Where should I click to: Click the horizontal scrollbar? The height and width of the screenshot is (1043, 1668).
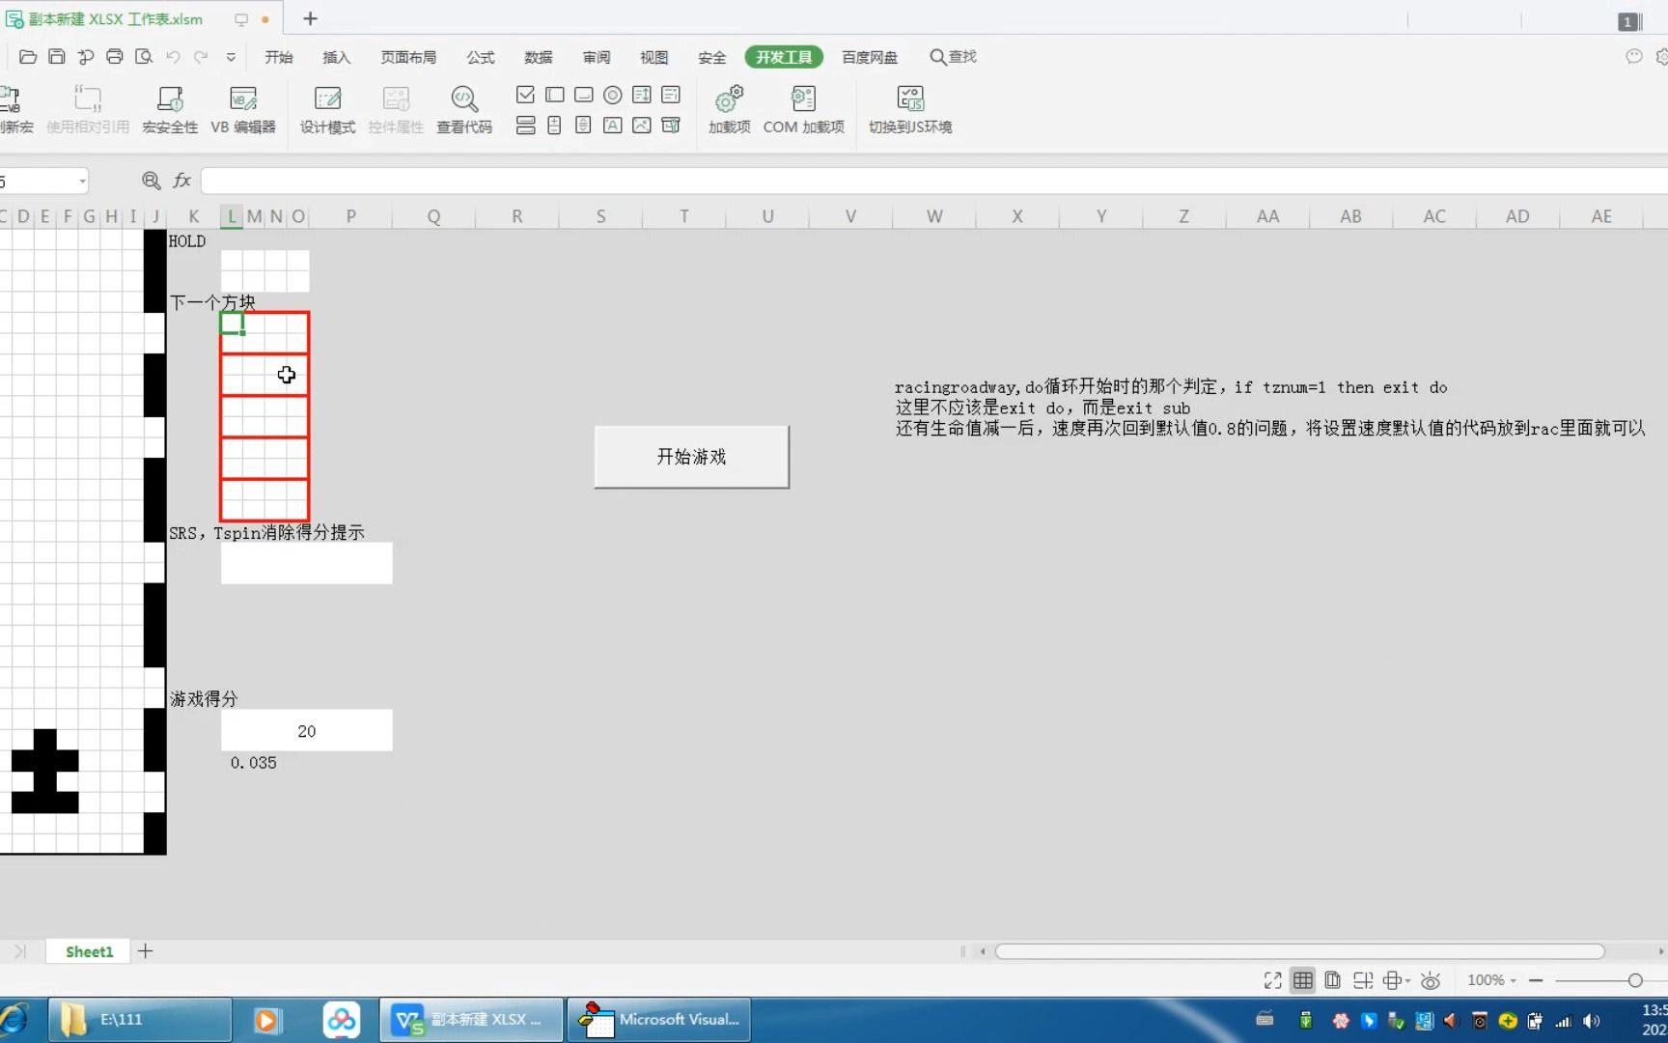(x=1299, y=951)
